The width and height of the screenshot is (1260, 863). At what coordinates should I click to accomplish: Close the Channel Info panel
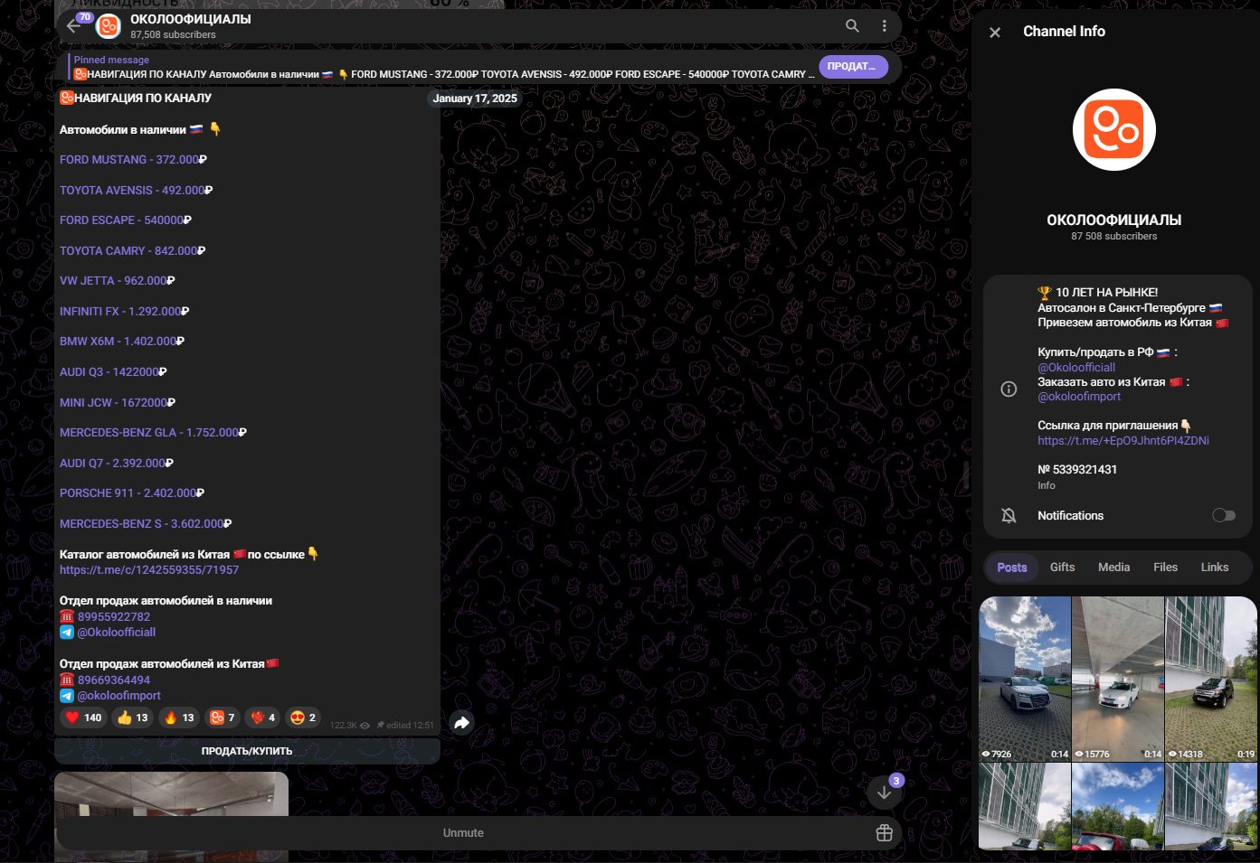(x=995, y=33)
